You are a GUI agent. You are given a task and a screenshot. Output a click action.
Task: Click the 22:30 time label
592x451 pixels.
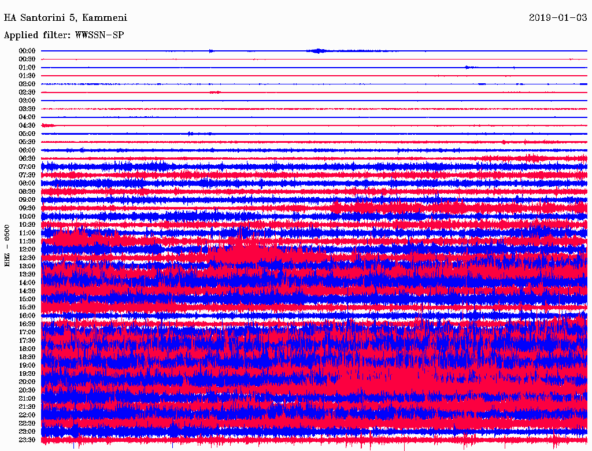tap(27, 423)
